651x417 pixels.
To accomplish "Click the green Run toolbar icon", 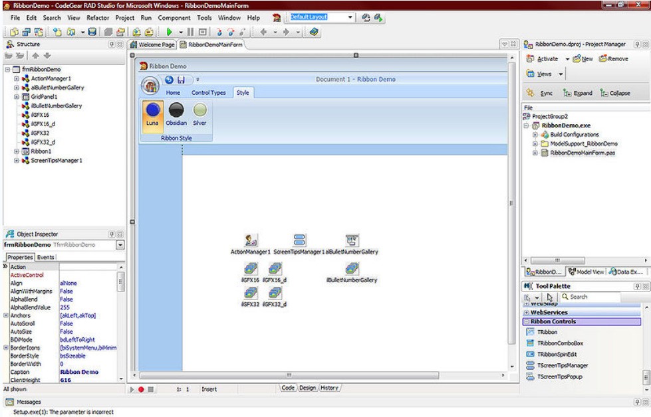I will pos(170,31).
